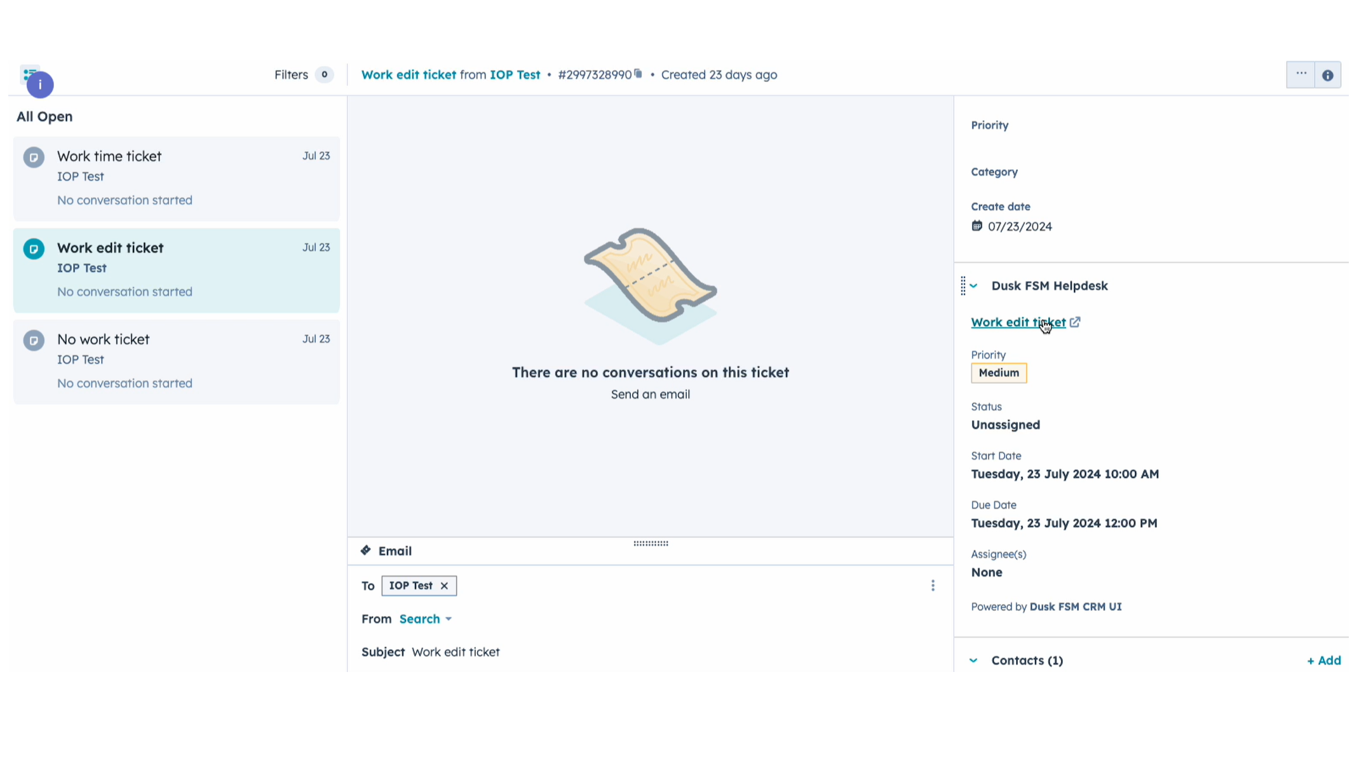
Task: Click the Work time ticket status icon
Action: tap(34, 157)
